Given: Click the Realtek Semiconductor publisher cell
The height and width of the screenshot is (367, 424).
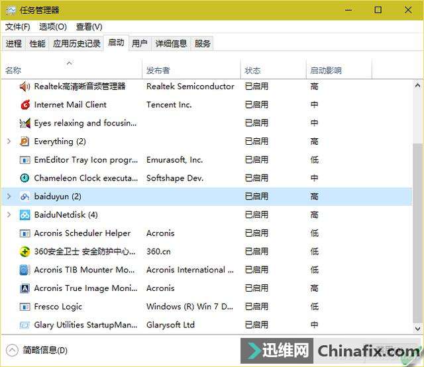Looking at the screenshot, I should pos(190,87).
